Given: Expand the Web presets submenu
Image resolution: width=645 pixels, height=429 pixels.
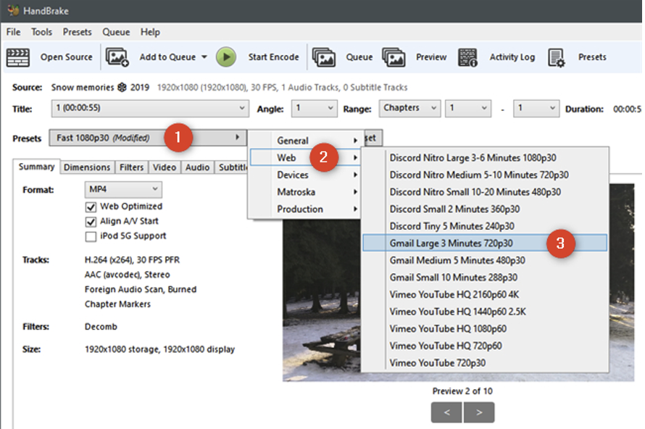Looking at the screenshot, I should 305,157.
